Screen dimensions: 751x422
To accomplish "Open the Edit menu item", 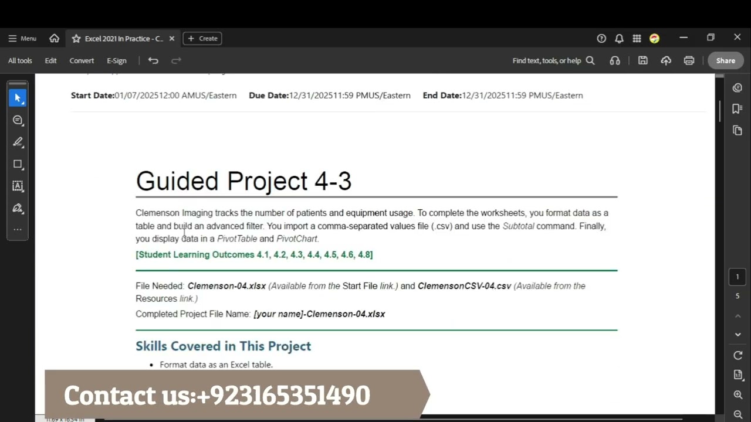I will click(51, 60).
